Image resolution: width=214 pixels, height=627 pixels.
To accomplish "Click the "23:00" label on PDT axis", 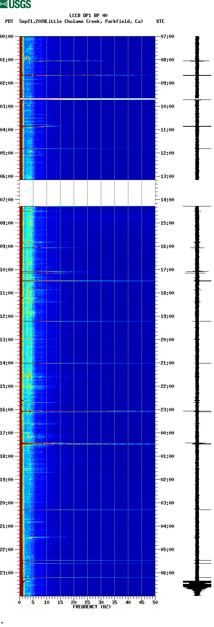I will coord(7,573).
